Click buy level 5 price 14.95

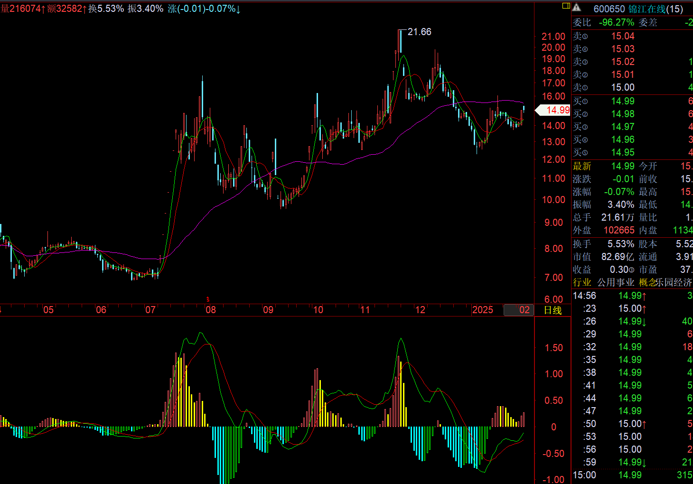click(623, 152)
